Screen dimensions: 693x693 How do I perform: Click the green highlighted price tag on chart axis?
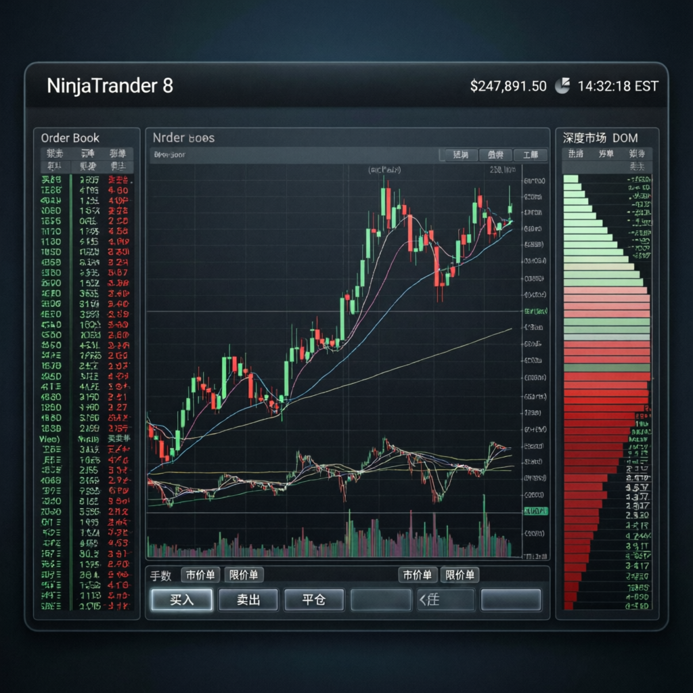click(536, 512)
